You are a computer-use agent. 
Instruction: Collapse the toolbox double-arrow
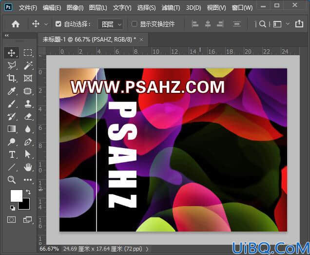[x=7, y=36]
